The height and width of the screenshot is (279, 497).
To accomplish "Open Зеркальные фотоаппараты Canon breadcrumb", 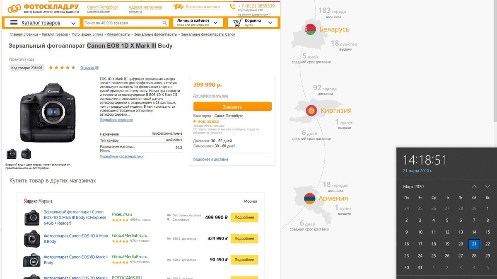I will tap(208, 34).
